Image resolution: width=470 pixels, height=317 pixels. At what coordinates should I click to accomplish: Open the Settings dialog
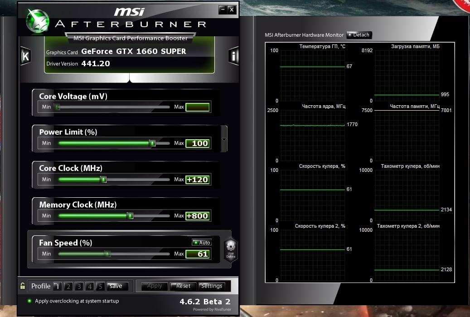[212, 286]
